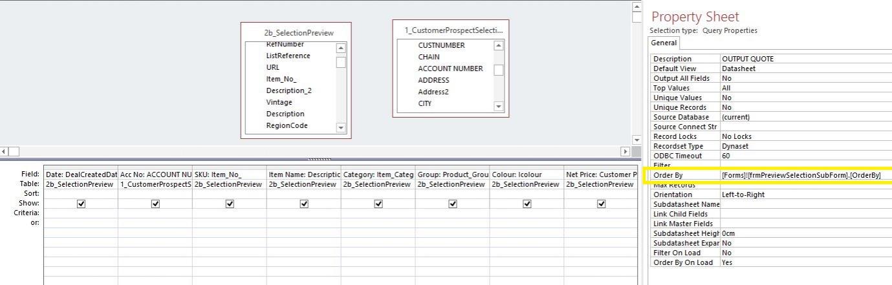The height and width of the screenshot is (285, 892).
Task: Click Default View value Datasheet
Action: (x=806, y=69)
